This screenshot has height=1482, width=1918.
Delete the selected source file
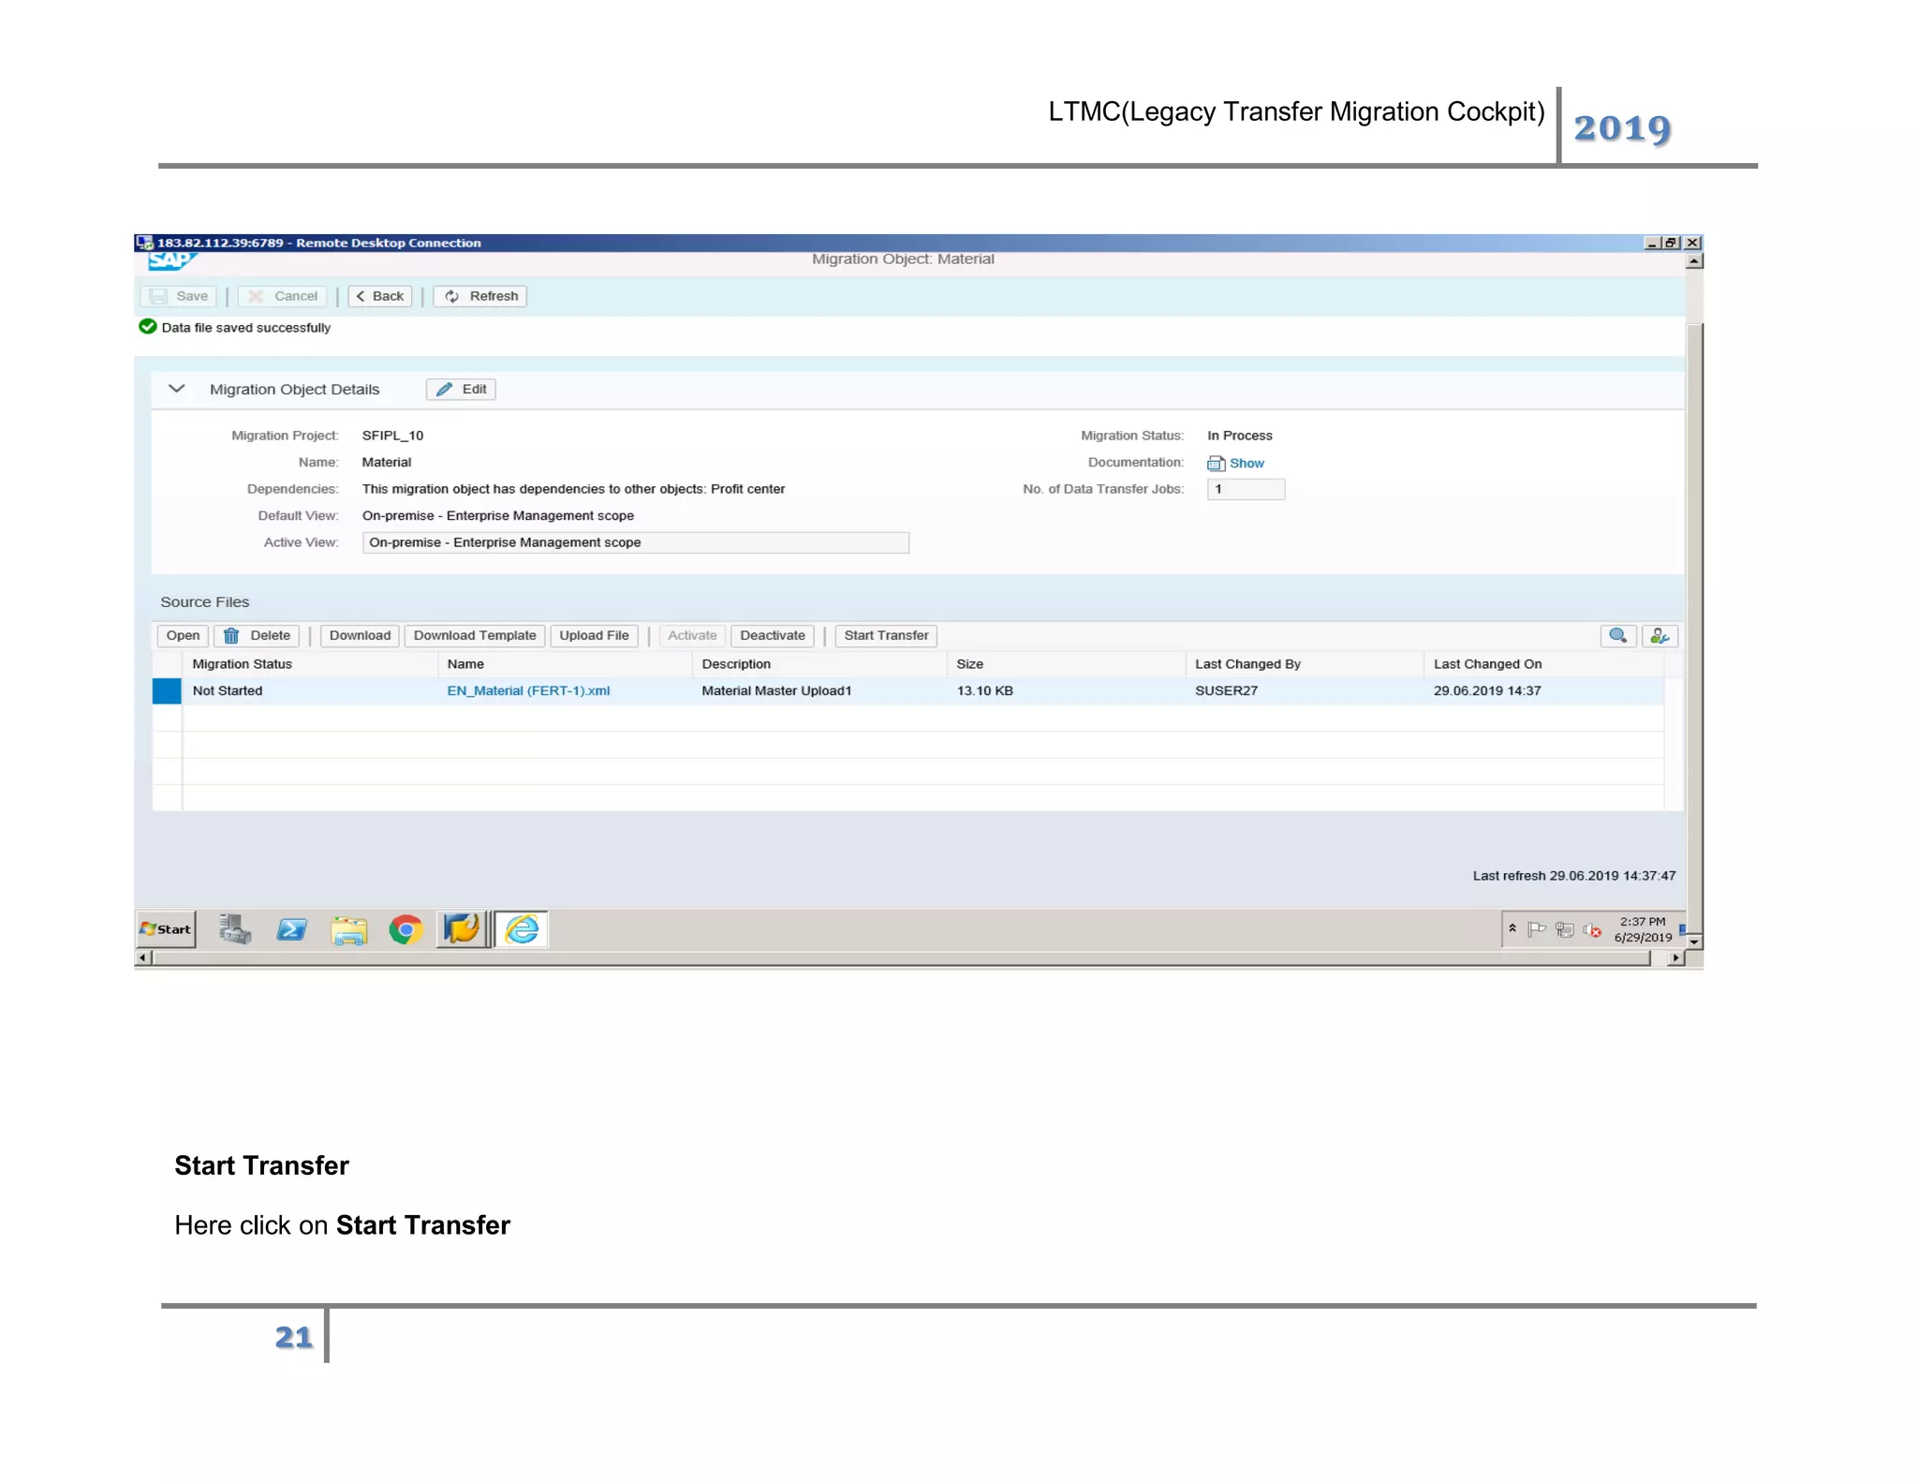[x=258, y=636]
